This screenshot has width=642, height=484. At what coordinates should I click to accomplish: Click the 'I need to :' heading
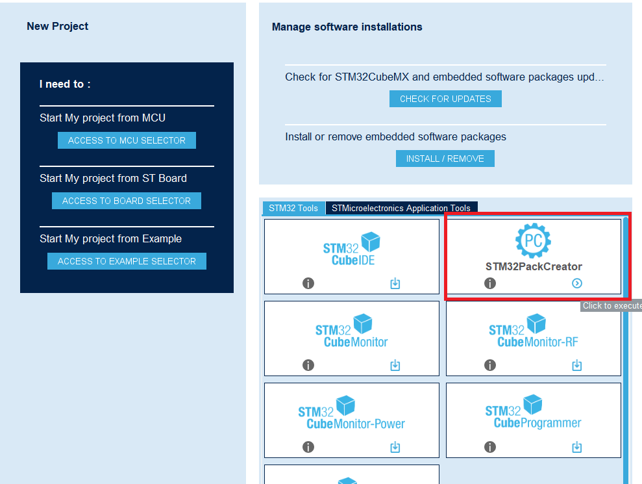pyautogui.click(x=65, y=84)
